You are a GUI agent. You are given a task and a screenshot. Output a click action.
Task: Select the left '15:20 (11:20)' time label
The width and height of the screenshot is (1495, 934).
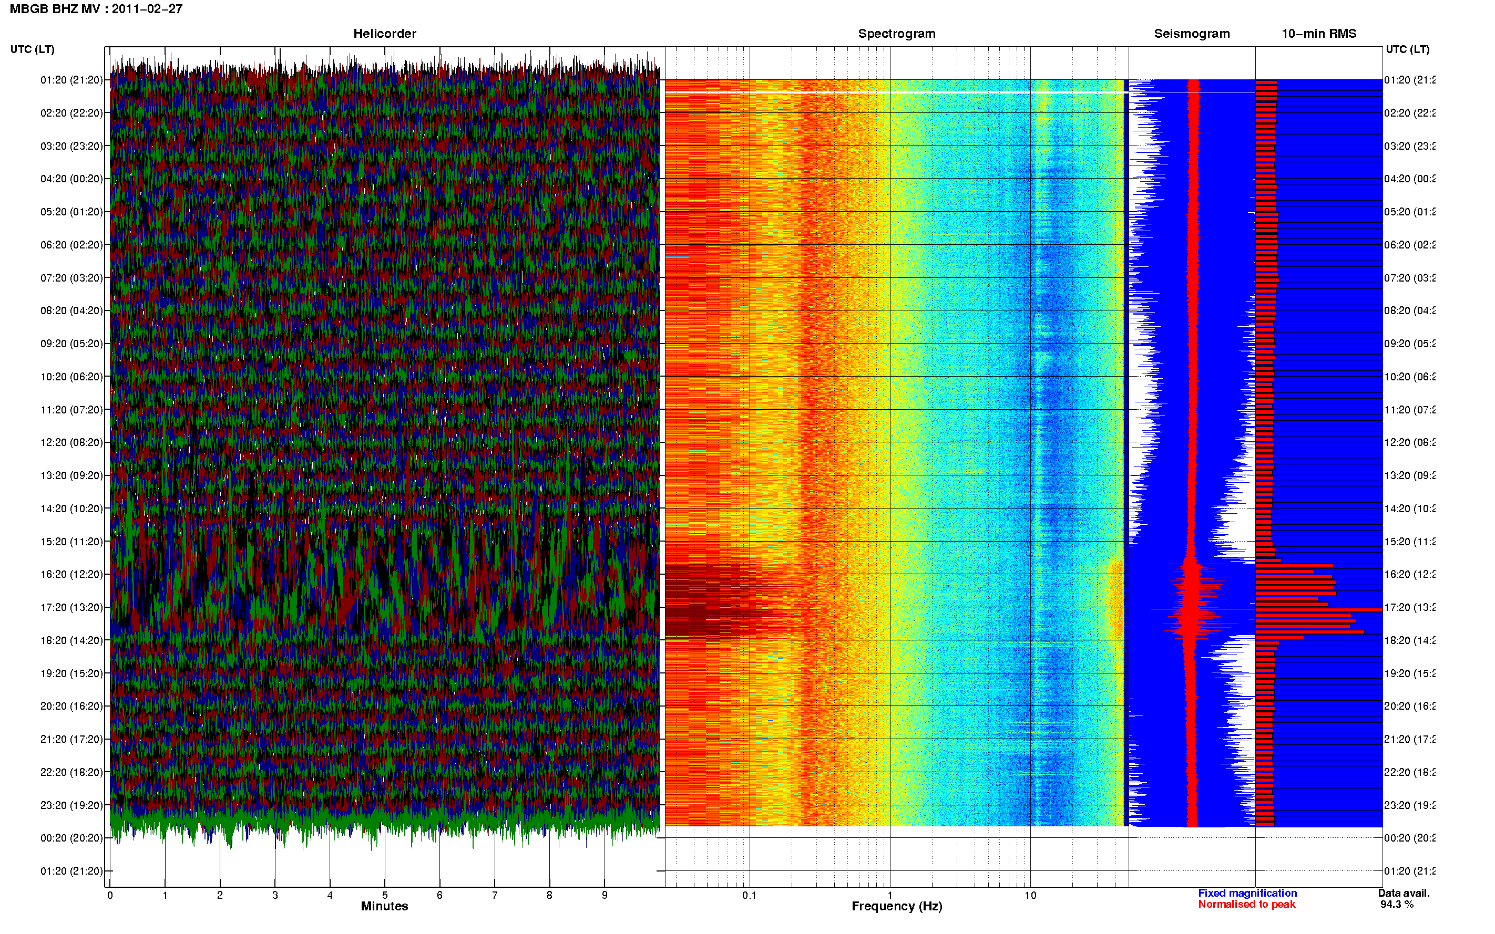(x=71, y=542)
